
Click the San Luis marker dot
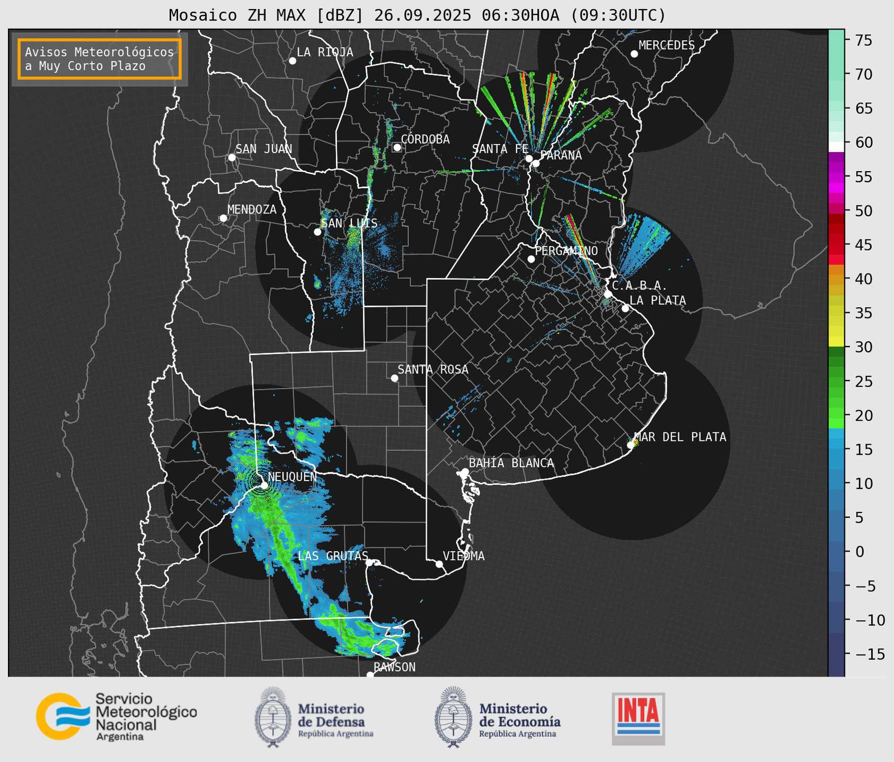tap(317, 232)
